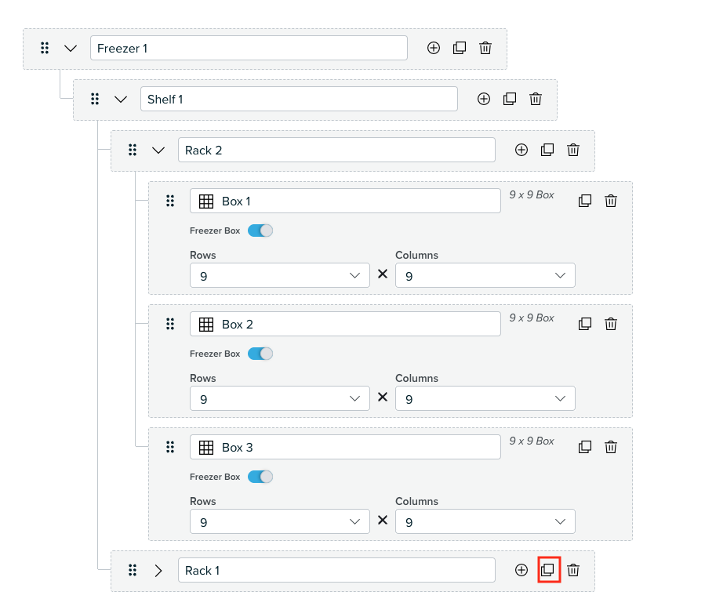This screenshot has height=599, width=705.
Task: Toggle the Freezer Box switch for Box 2
Action: pos(260,354)
